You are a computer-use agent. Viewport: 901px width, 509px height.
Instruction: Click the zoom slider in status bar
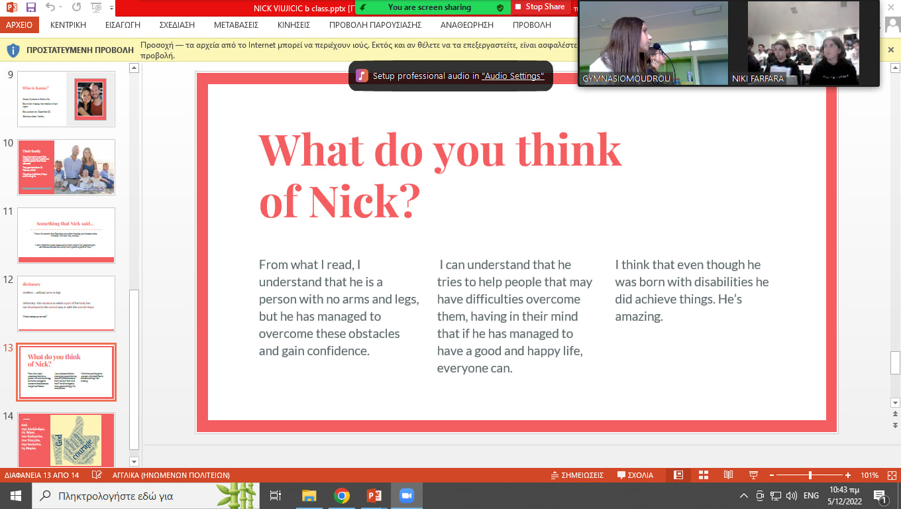810,475
